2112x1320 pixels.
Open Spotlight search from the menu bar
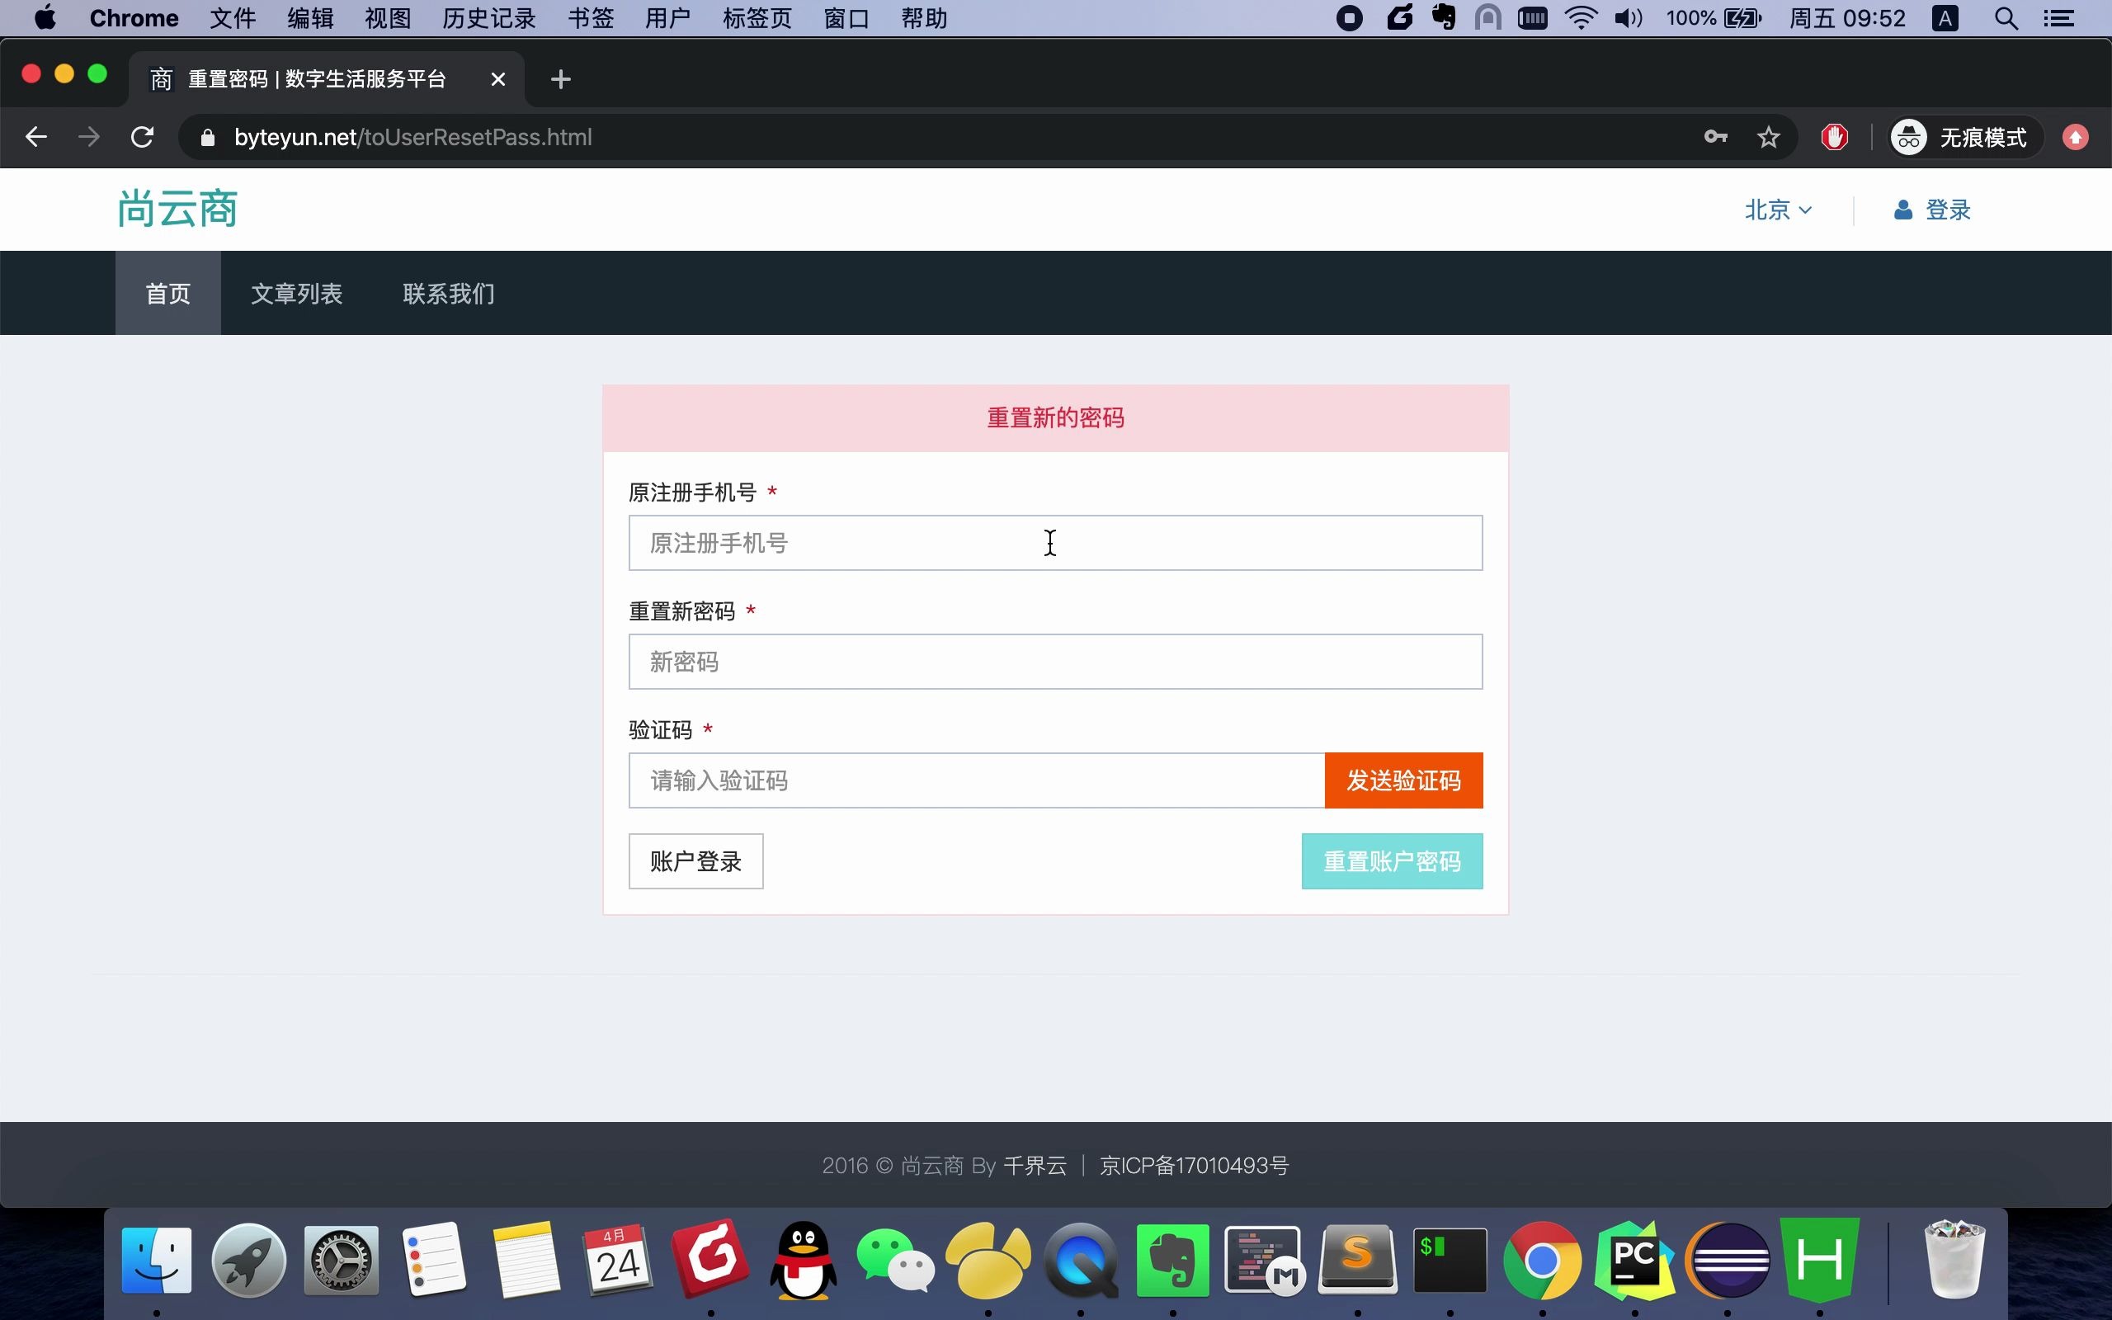pyautogui.click(x=2005, y=17)
